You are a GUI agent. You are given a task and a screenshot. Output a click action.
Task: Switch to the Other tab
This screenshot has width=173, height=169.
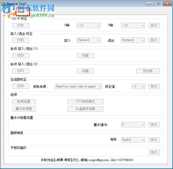click(22, 12)
